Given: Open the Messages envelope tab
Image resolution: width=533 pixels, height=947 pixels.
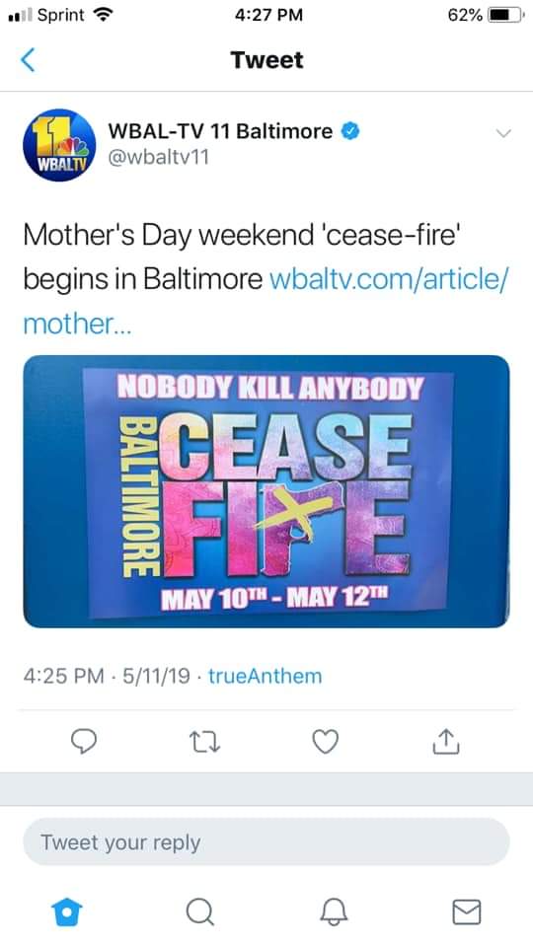Looking at the screenshot, I should [467, 911].
